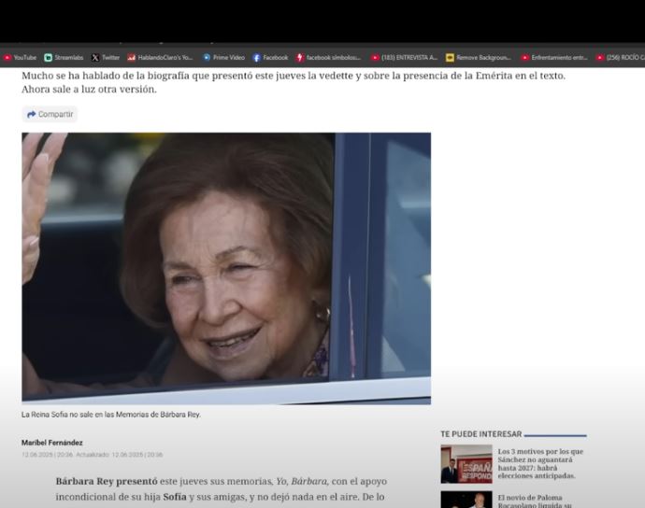Image resolution: width=645 pixels, height=508 pixels.
Task: Open the facebook símbolos bookmark icon
Action: [x=300, y=58]
